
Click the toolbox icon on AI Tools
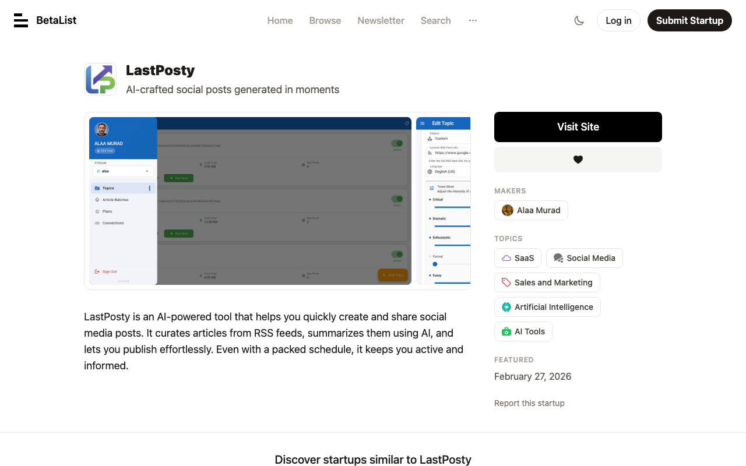coord(506,331)
